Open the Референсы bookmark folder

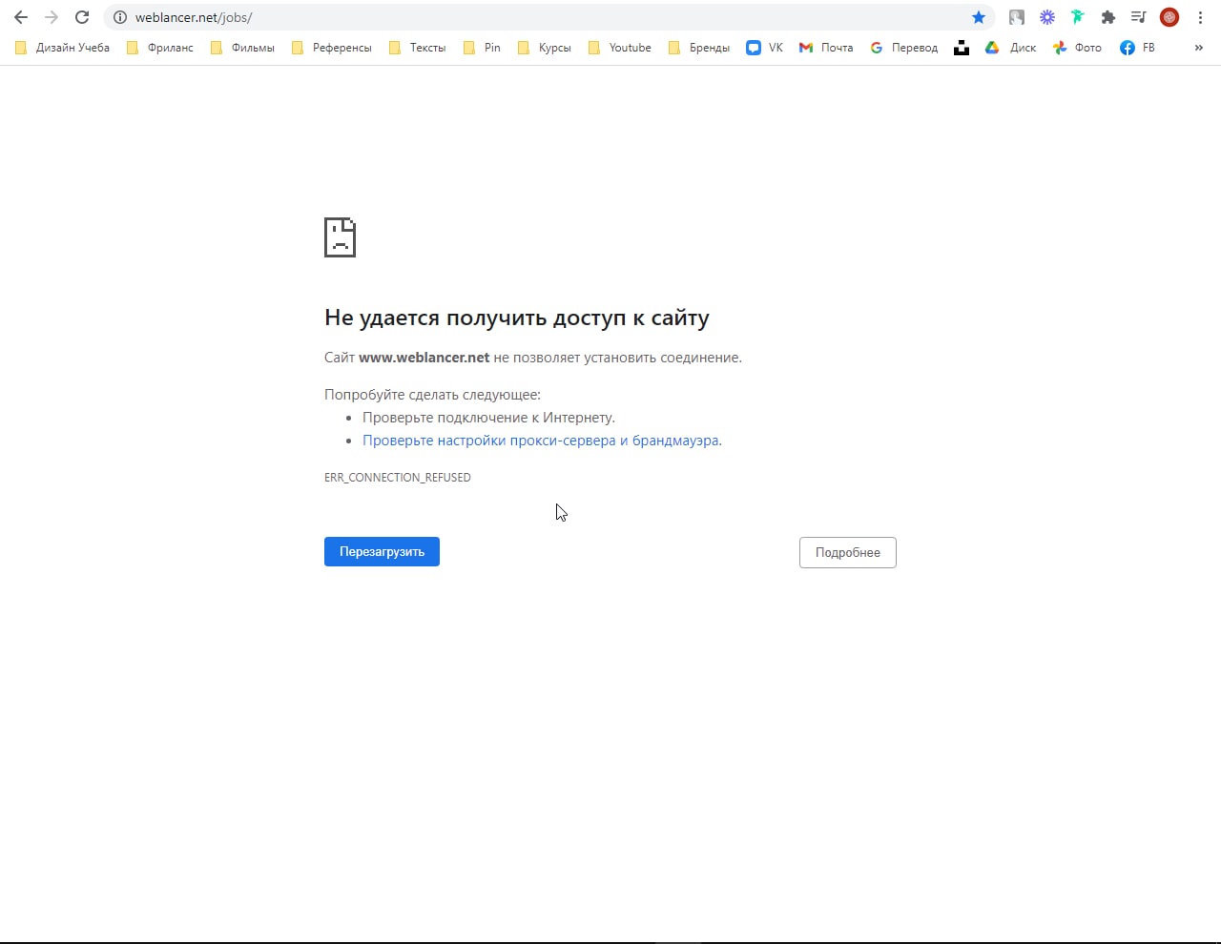point(332,48)
